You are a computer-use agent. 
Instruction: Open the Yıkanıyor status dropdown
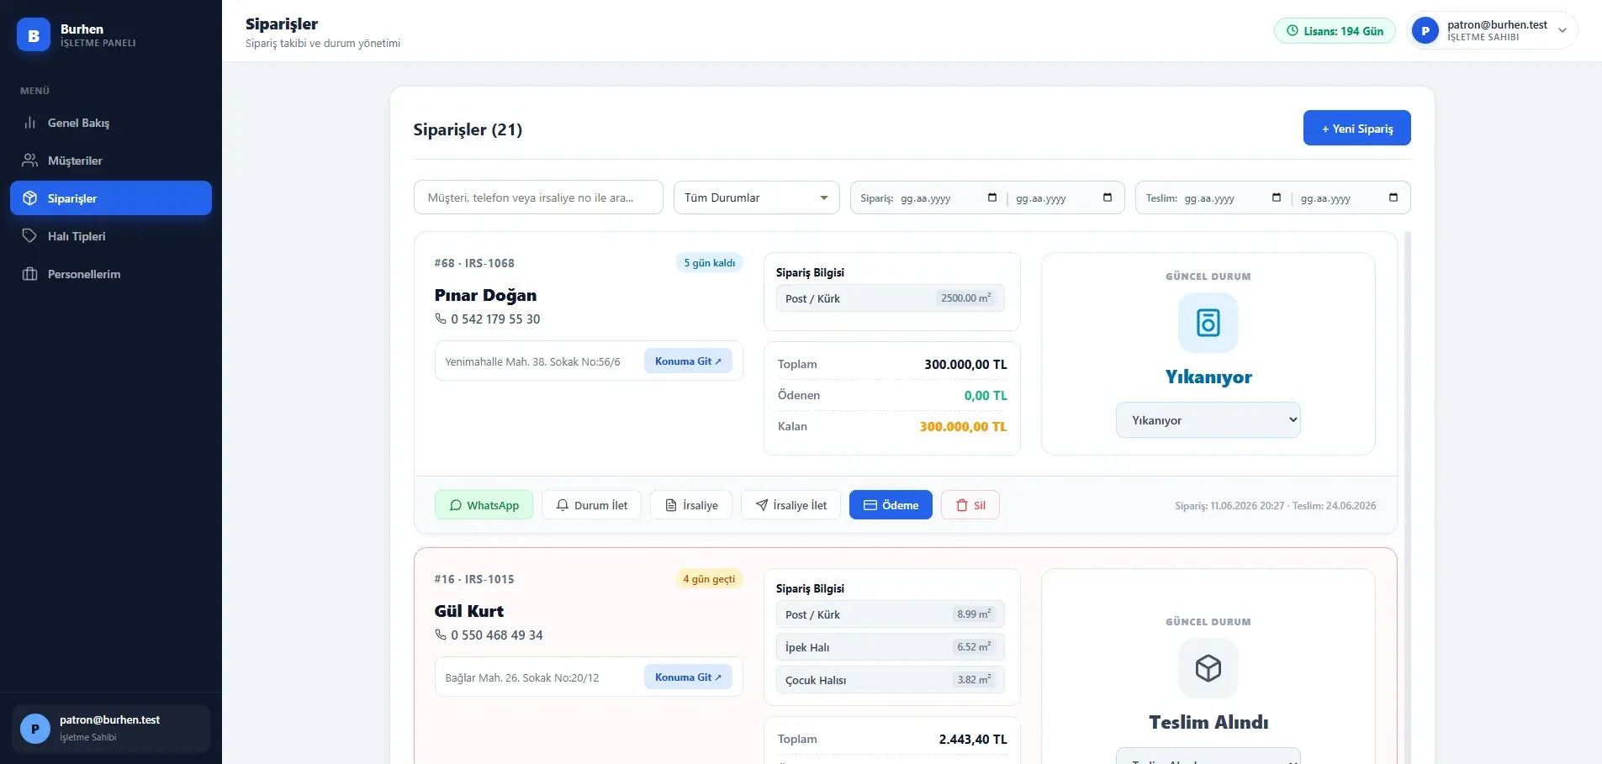tap(1208, 420)
